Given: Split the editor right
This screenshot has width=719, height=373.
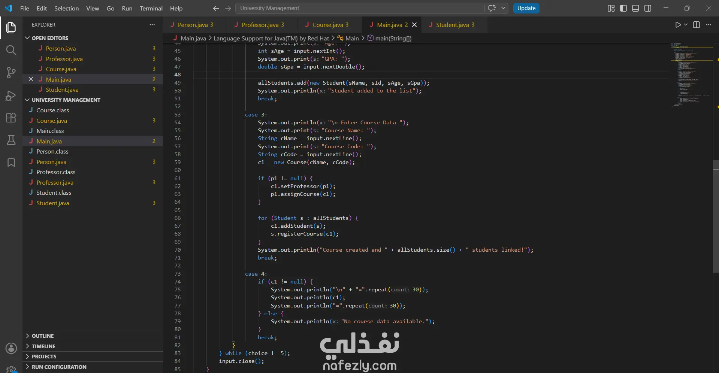Looking at the screenshot, I should pos(697,25).
